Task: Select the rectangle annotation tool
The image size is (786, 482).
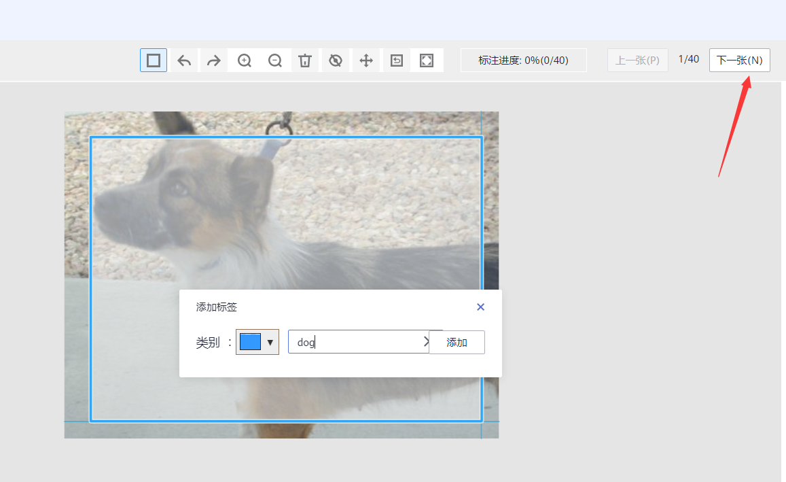Action: click(154, 61)
